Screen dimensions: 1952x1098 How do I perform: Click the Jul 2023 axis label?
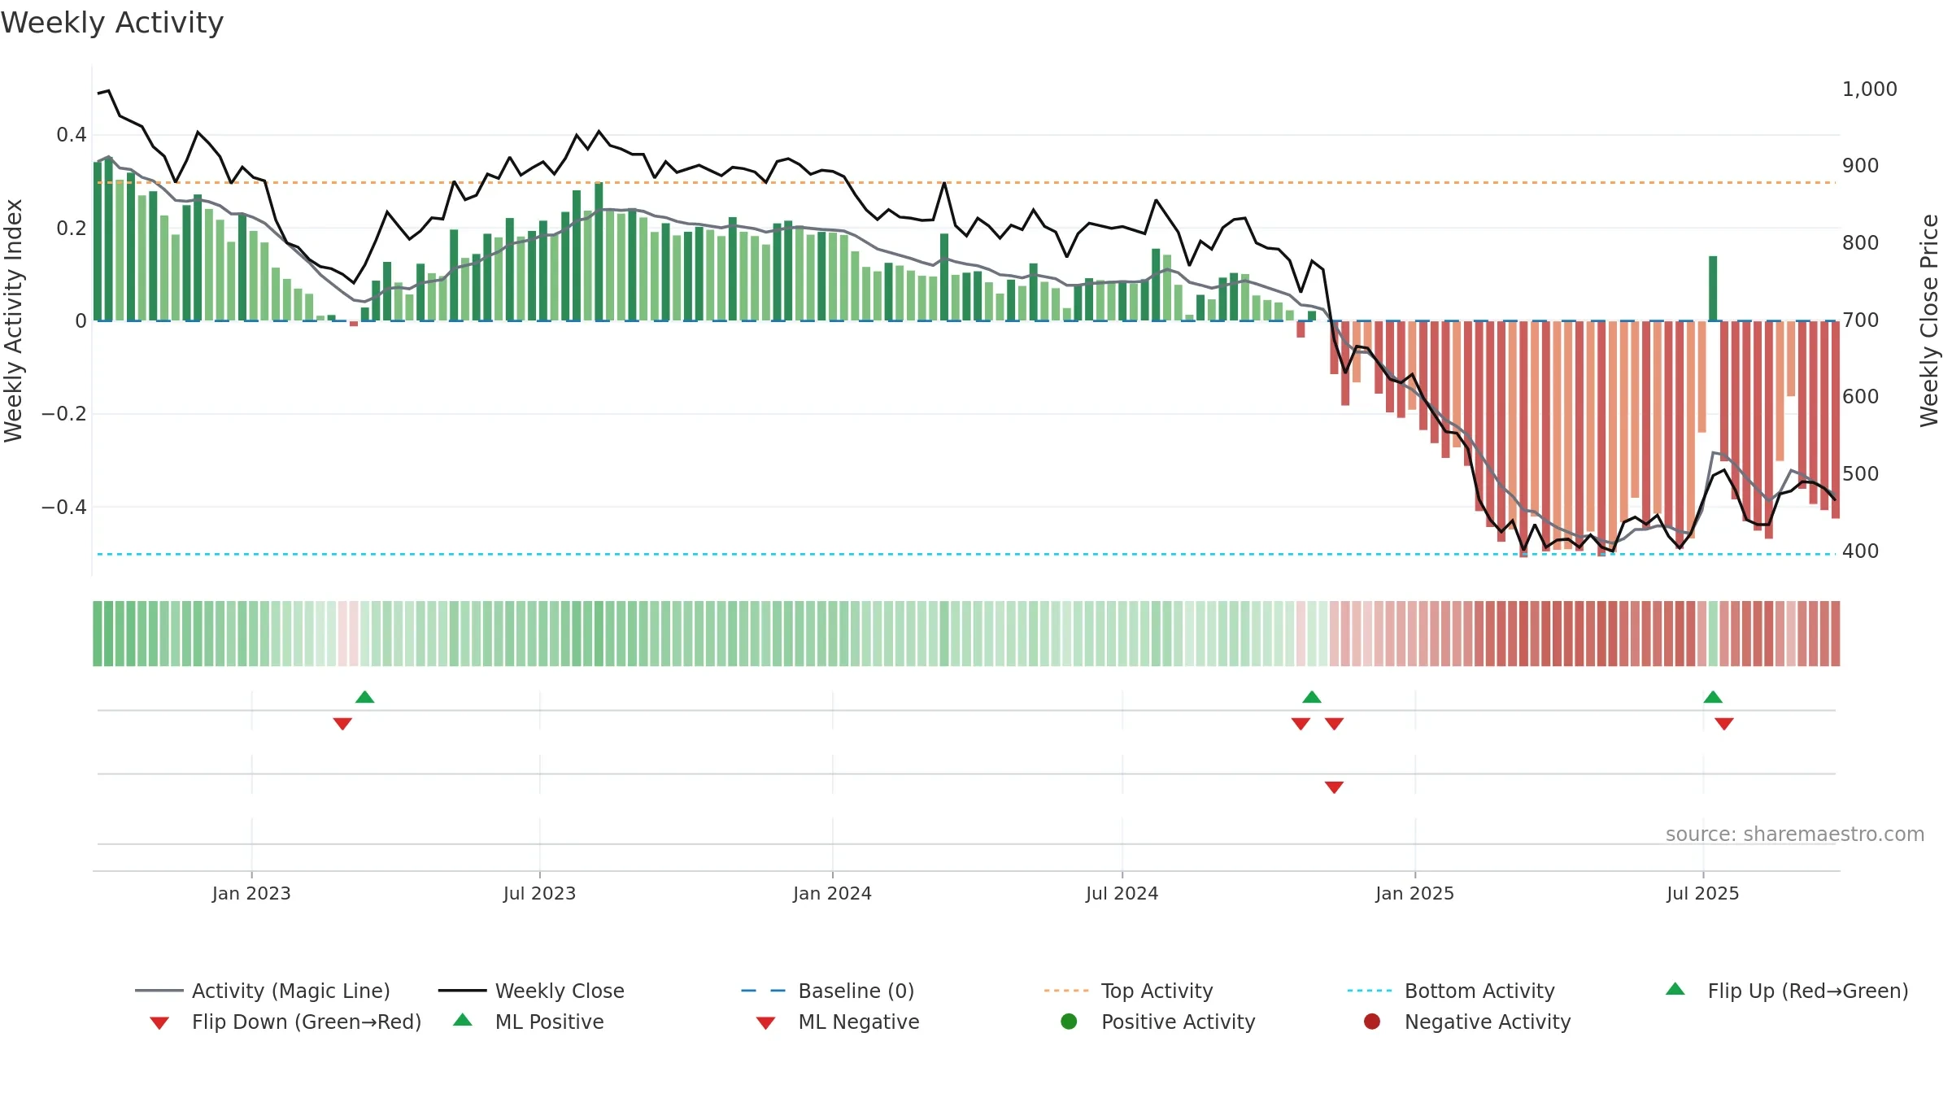[x=539, y=893]
